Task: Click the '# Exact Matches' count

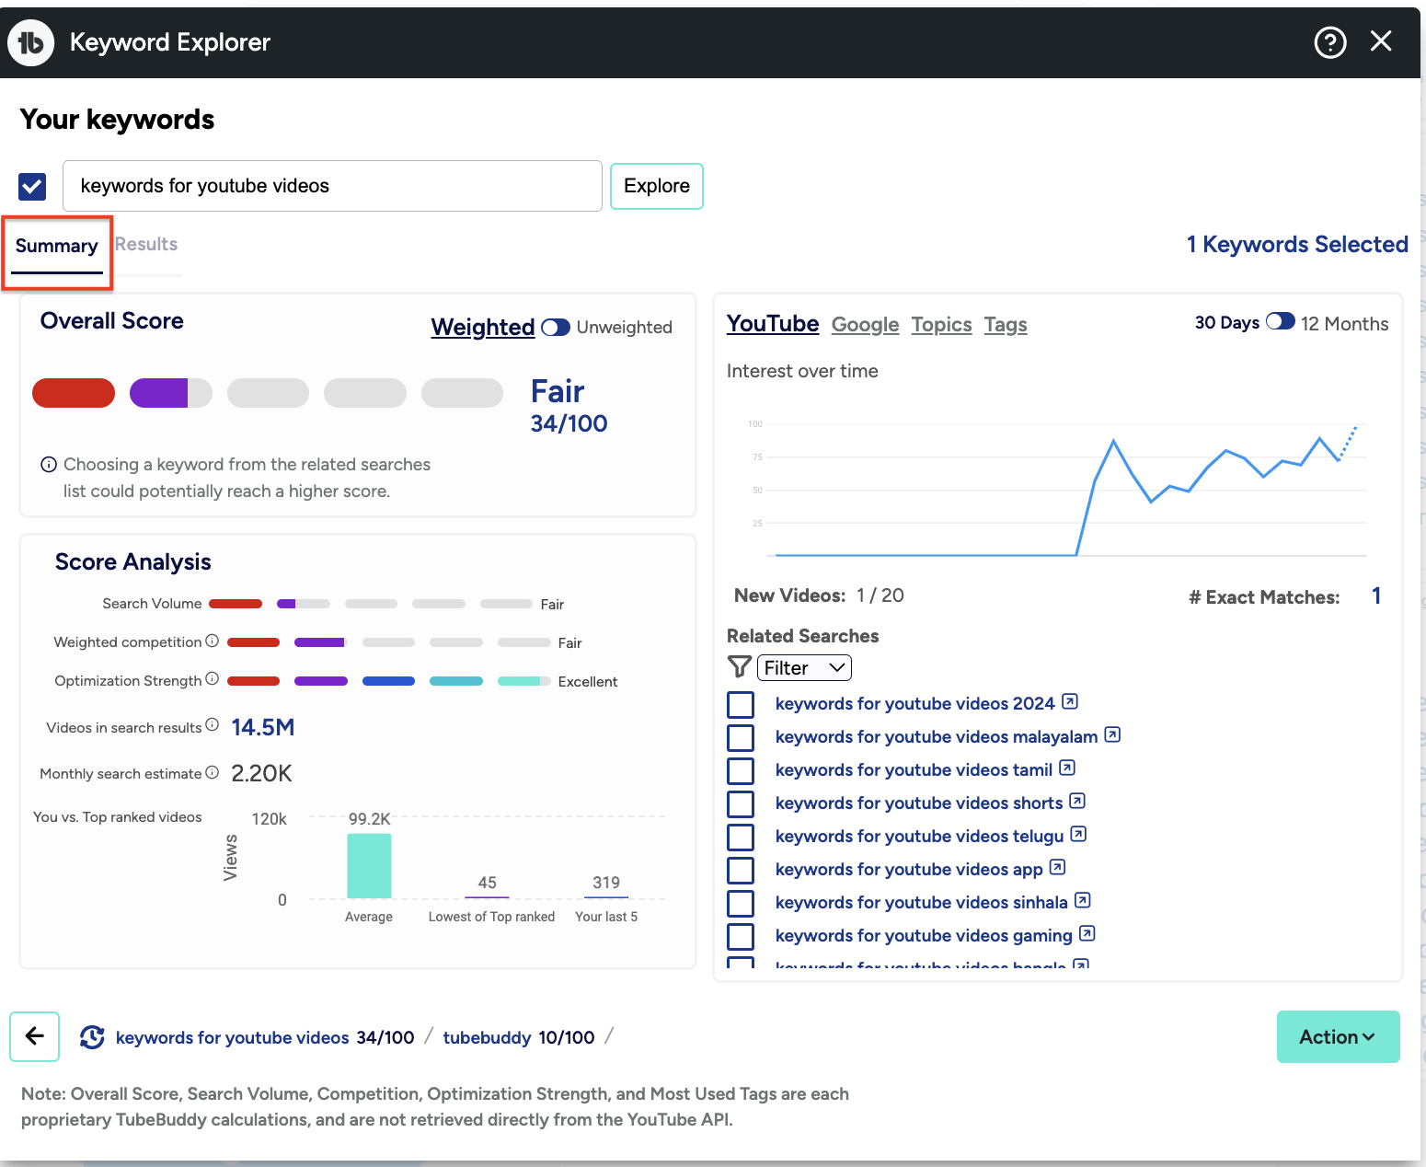Action: click(1376, 596)
